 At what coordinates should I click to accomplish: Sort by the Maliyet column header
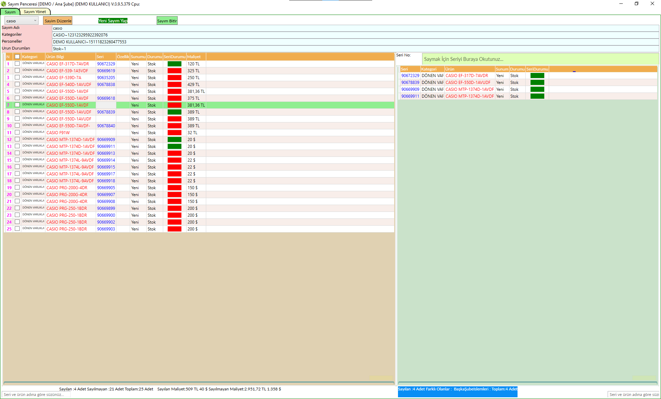pyautogui.click(x=196, y=57)
